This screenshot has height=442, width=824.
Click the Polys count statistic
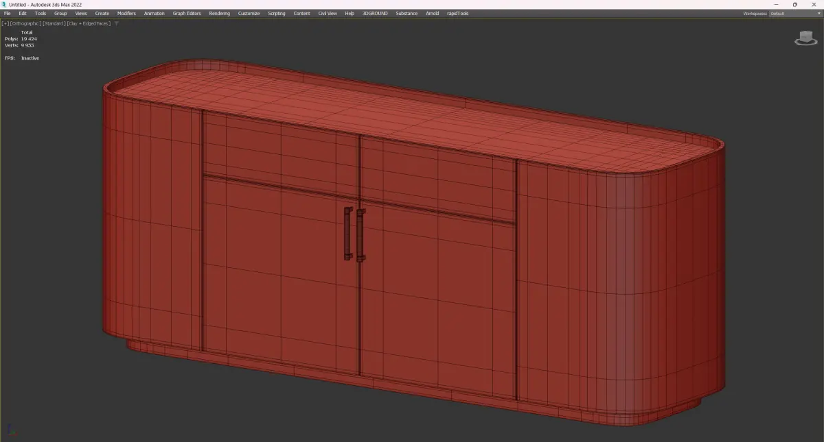coord(21,39)
